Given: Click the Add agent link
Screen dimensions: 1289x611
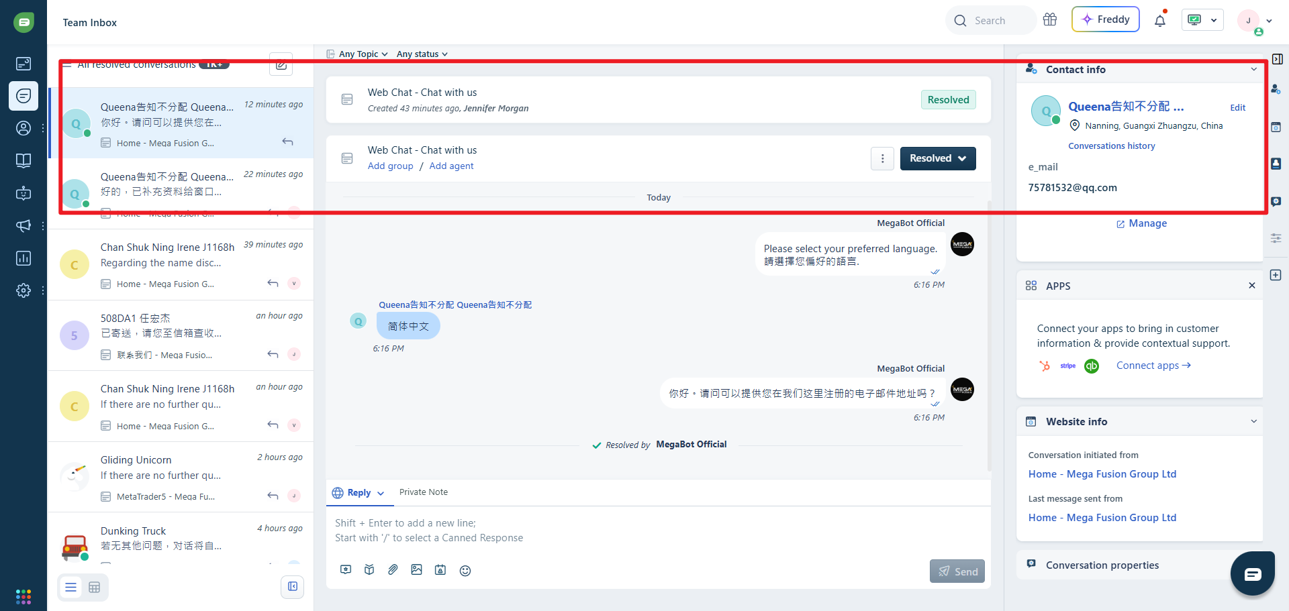Looking at the screenshot, I should pos(451,166).
